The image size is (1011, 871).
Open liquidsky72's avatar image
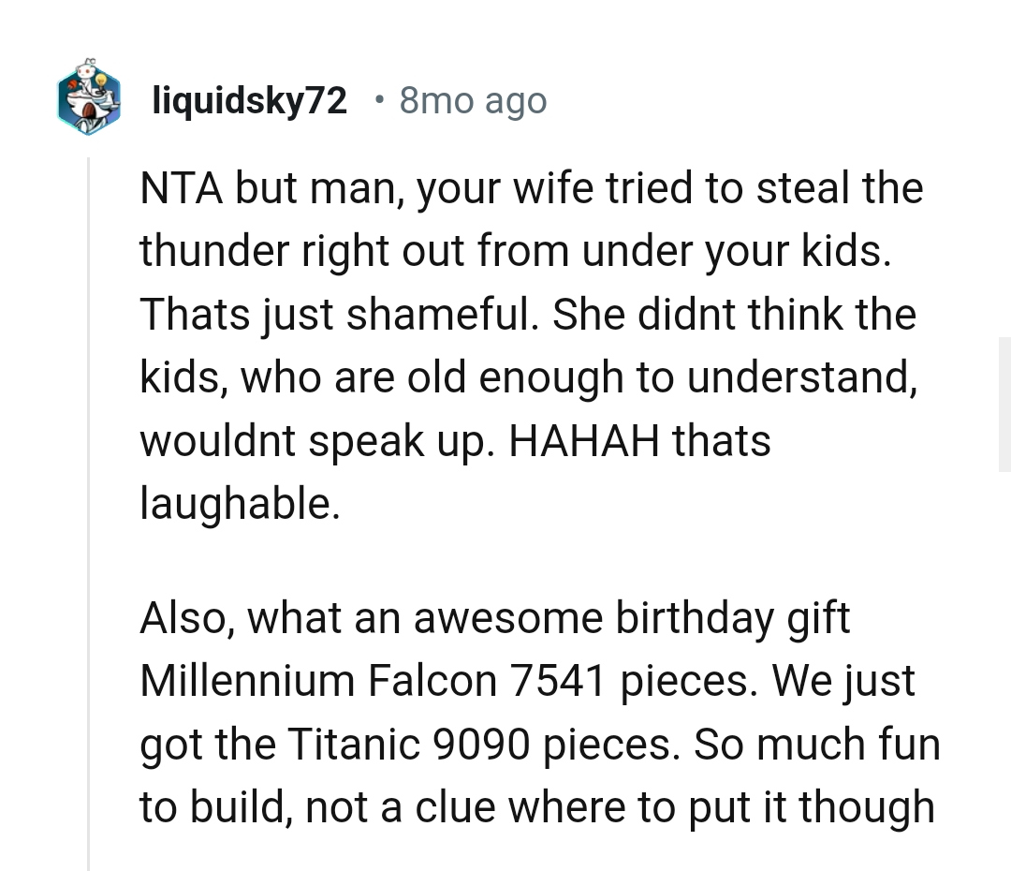click(x=89, y=101)
